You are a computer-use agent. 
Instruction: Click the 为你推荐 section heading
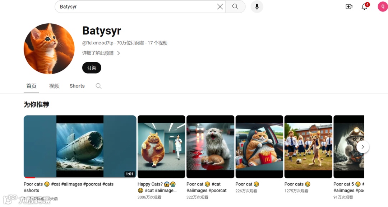pyautogui.click(x=36, y=104)
